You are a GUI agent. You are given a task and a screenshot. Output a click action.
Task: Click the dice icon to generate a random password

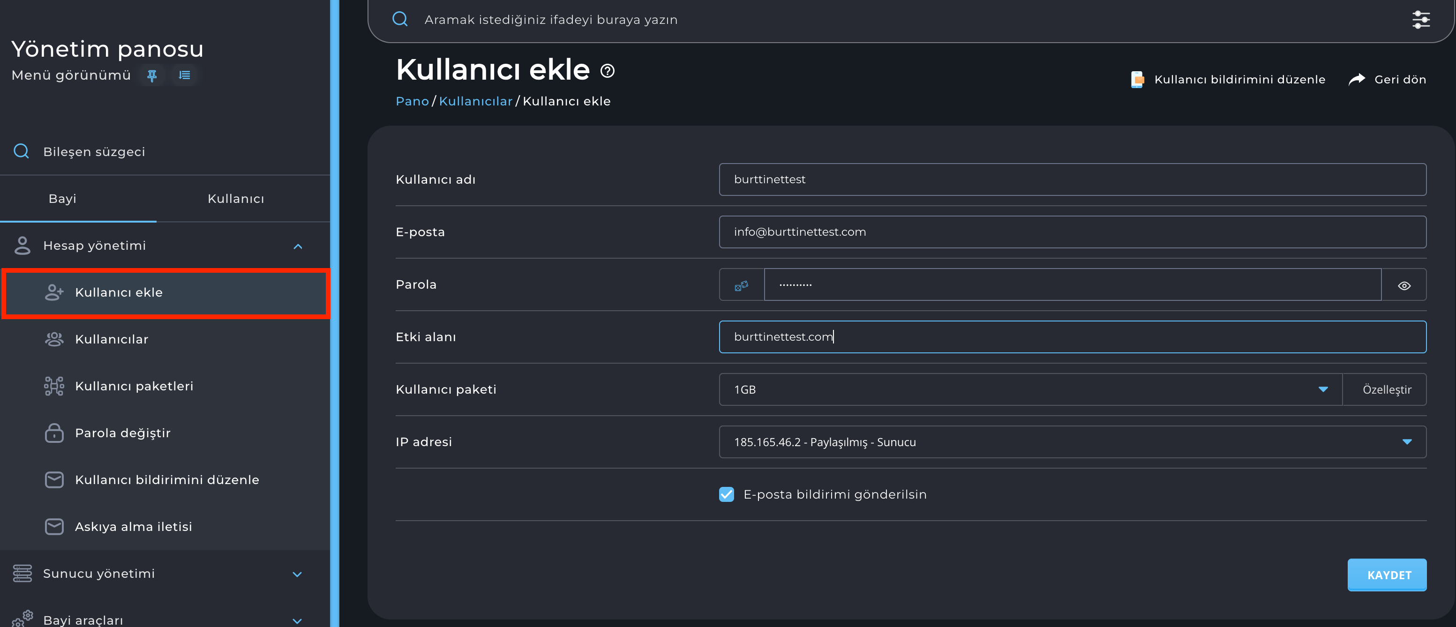(x=741, y=285)
